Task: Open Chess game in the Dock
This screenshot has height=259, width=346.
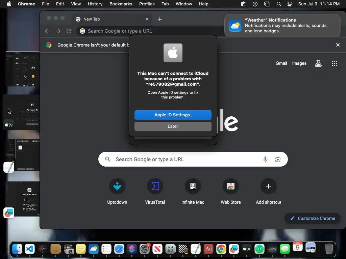Action: (183, 249)
